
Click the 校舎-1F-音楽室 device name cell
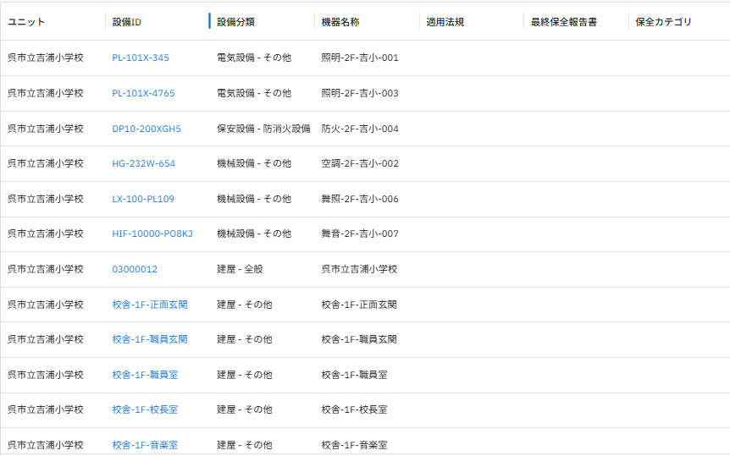pos(354,445)
